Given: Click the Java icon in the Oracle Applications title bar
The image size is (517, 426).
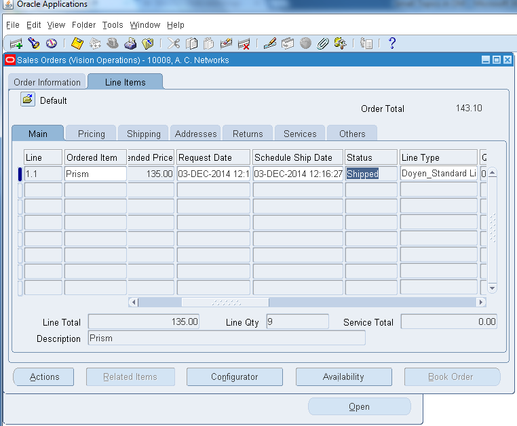Looking at the screenshot, I should (x=7, y=5).
